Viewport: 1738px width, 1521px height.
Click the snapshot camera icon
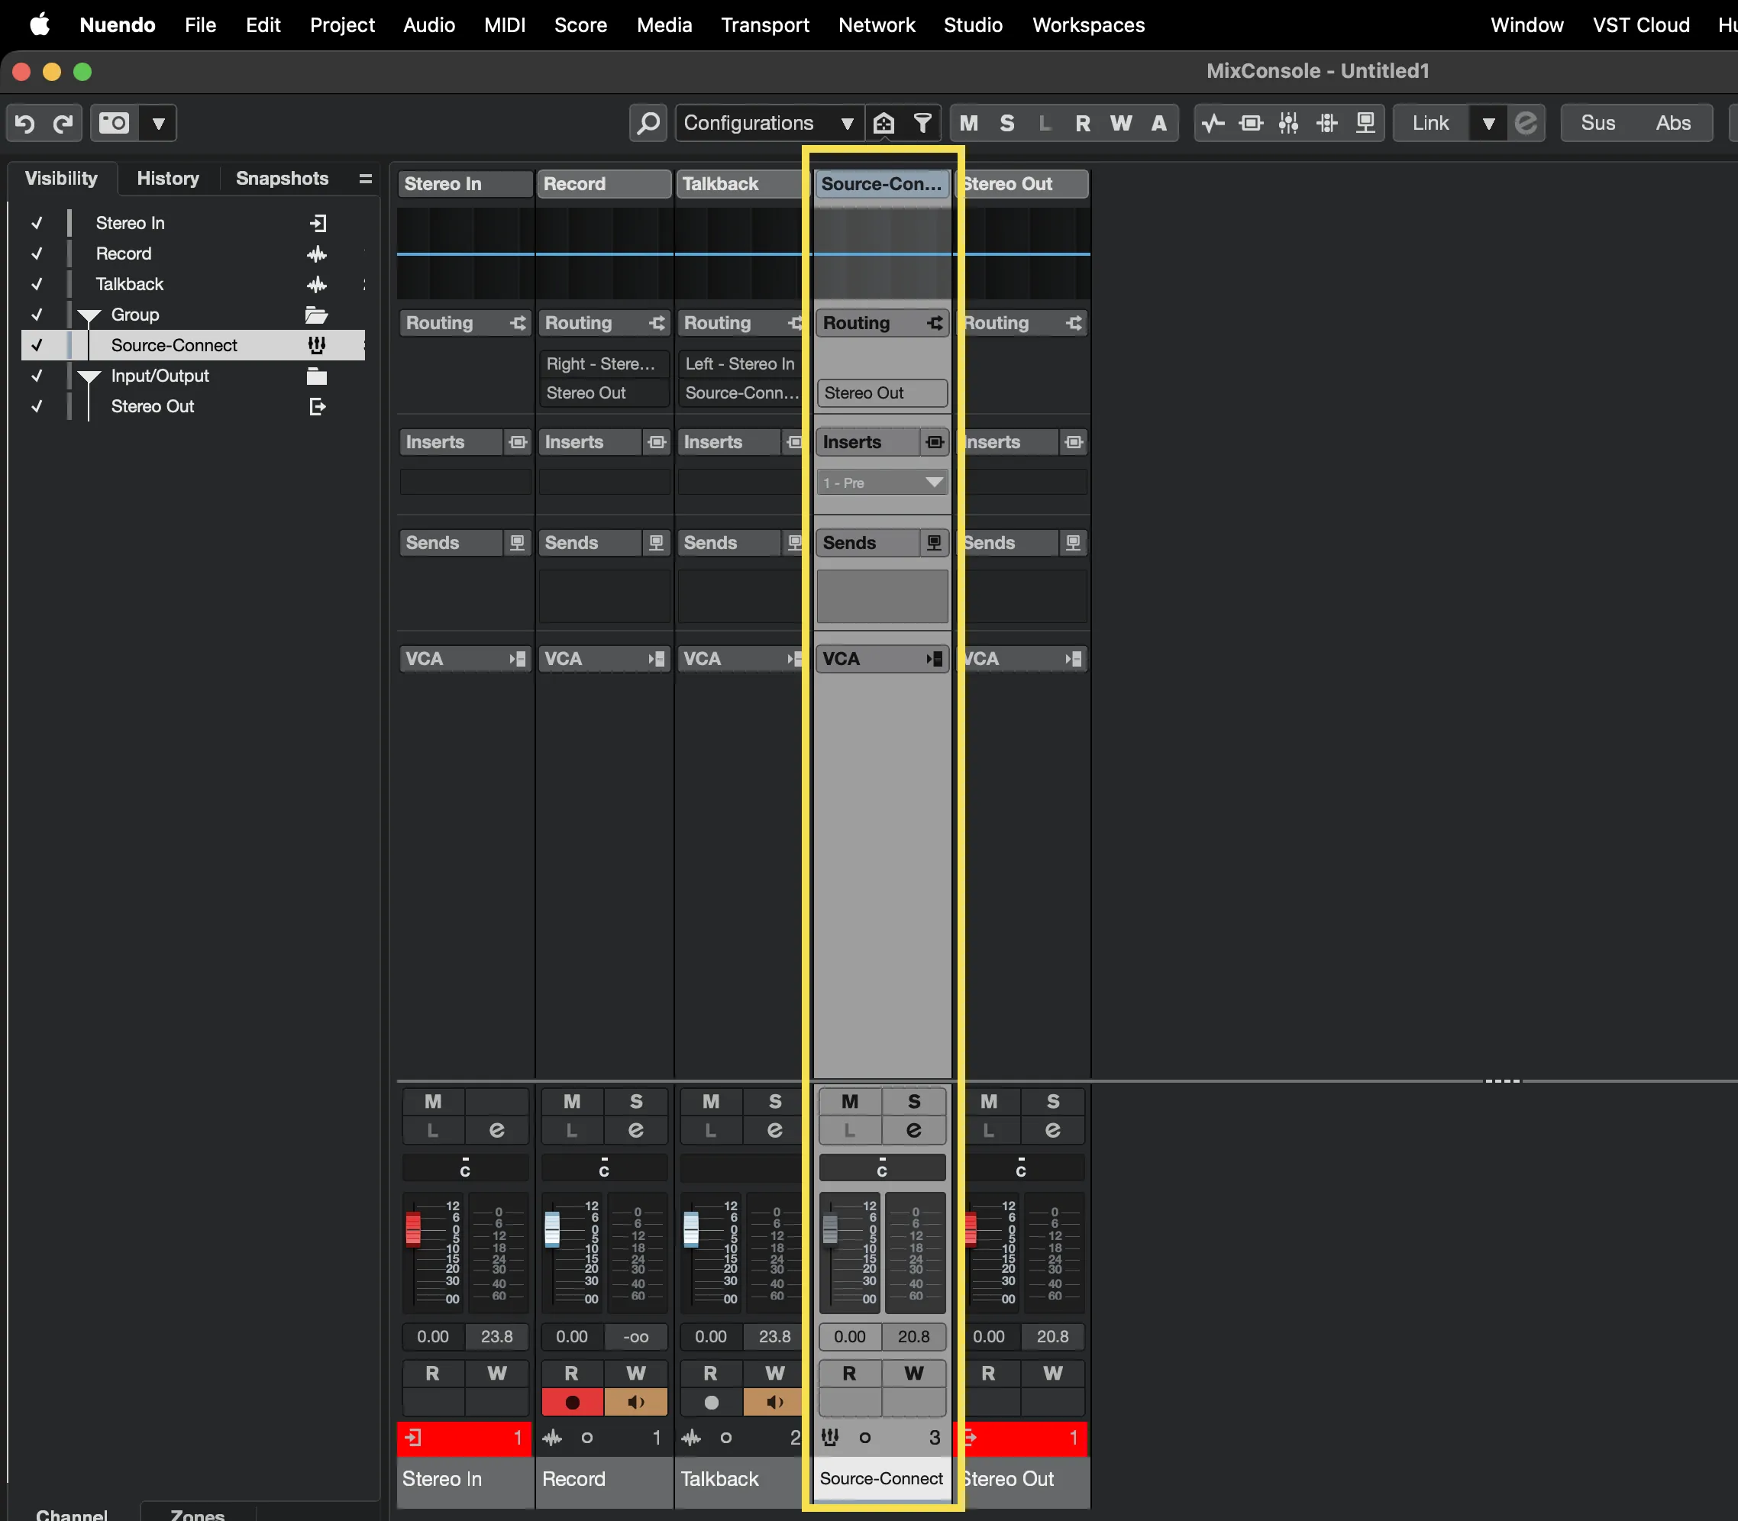click(x=114, y=124)
